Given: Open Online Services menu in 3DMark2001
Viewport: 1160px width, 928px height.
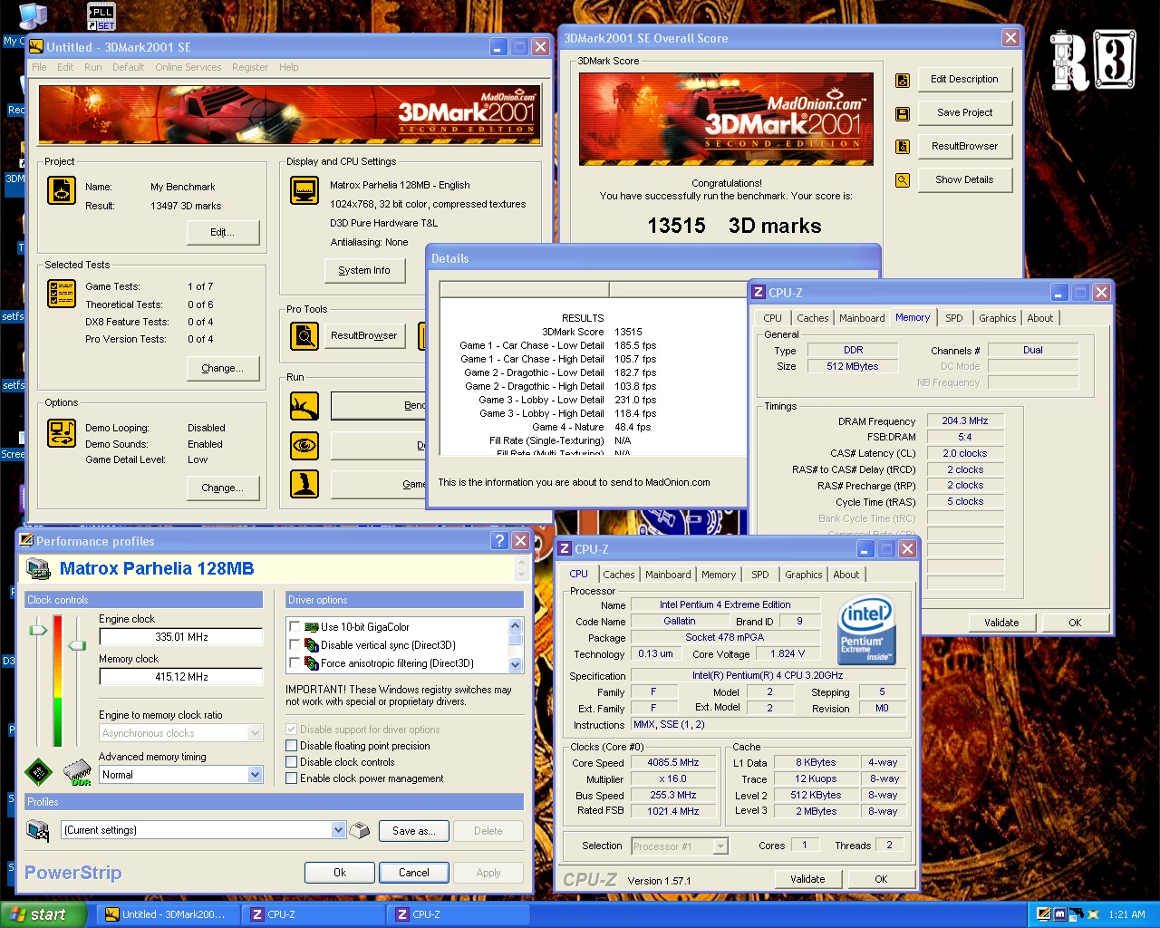Looking at the screenshot, I should (188, 67).
